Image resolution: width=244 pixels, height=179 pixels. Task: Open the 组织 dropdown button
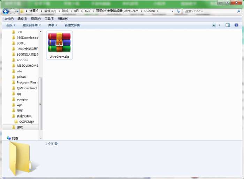pos(11,25)
